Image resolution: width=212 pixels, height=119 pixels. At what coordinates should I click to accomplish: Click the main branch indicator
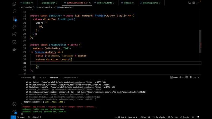pos(21,117)
